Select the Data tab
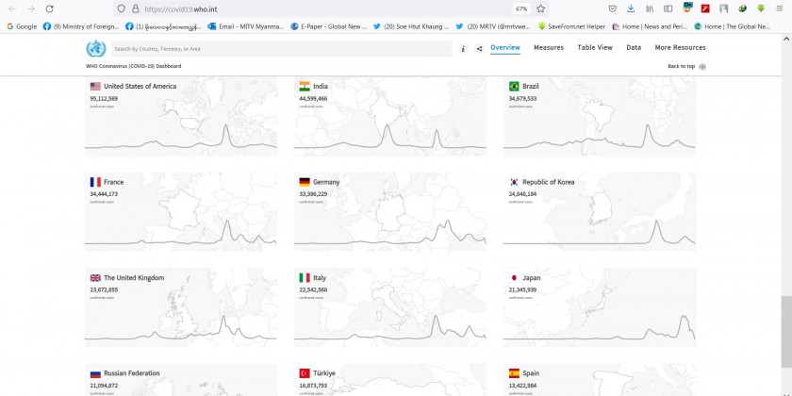The image size is (792, 396). pos(634,47)
